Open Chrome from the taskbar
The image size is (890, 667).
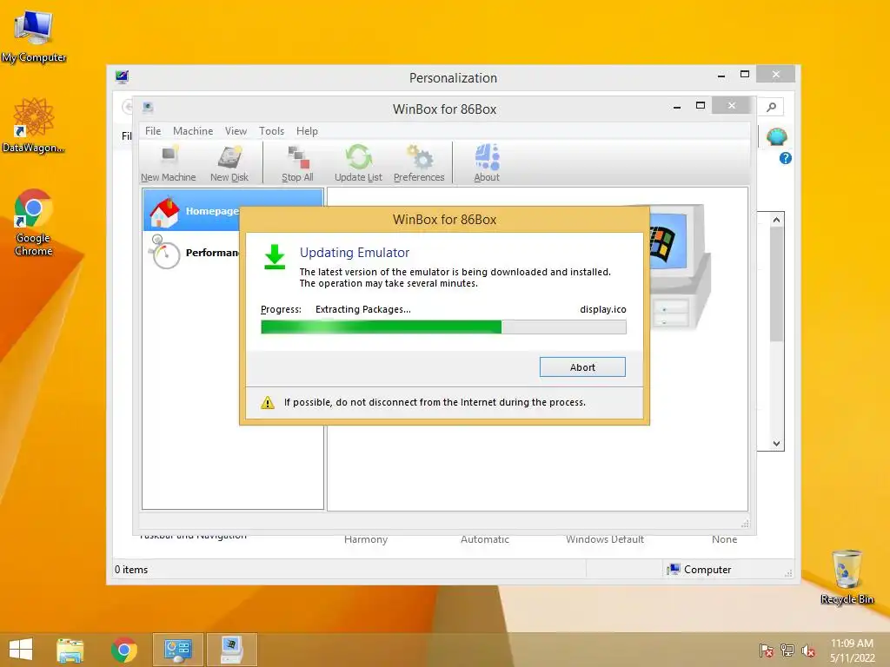(x=123, y=650)
